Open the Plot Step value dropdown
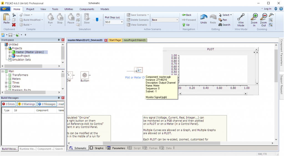The image size is (284, 156). 122,22
